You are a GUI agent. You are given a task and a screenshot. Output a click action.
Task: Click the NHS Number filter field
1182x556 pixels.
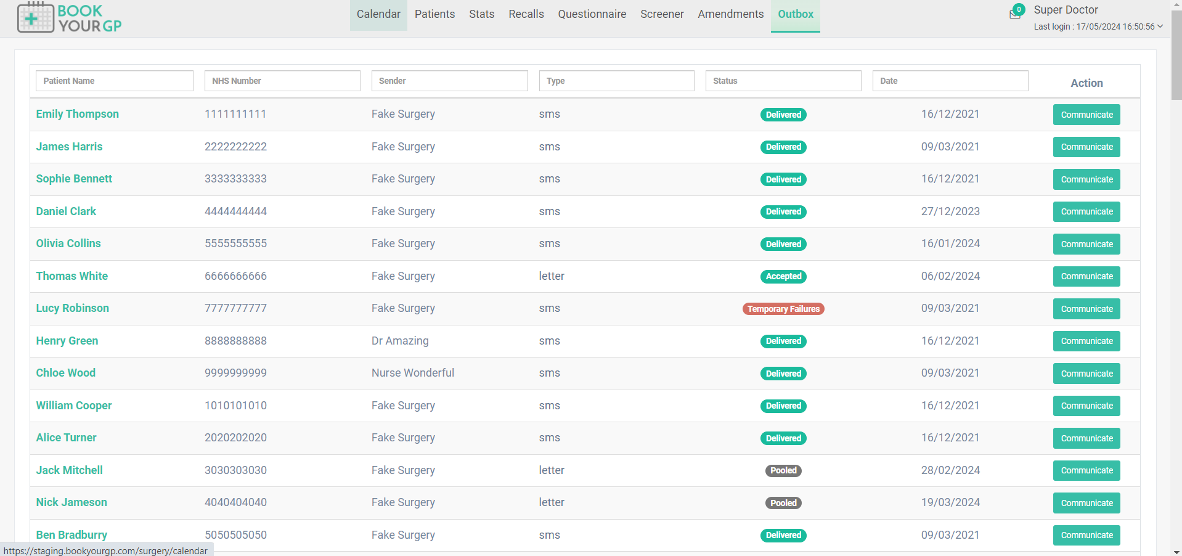pyautogui.click(x=282, y=81)
